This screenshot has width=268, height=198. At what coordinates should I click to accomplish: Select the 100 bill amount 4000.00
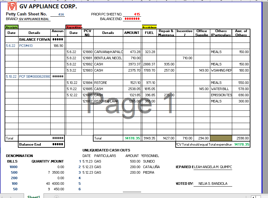(58, 184)
